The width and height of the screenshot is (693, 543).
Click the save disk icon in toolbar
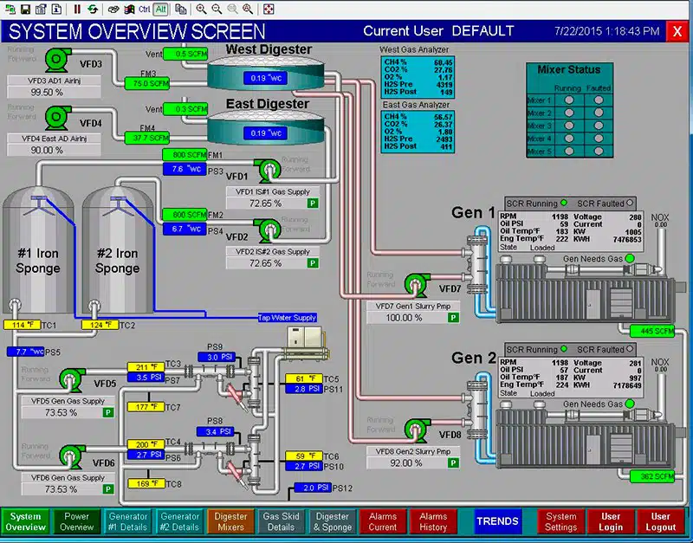(24, 9)
